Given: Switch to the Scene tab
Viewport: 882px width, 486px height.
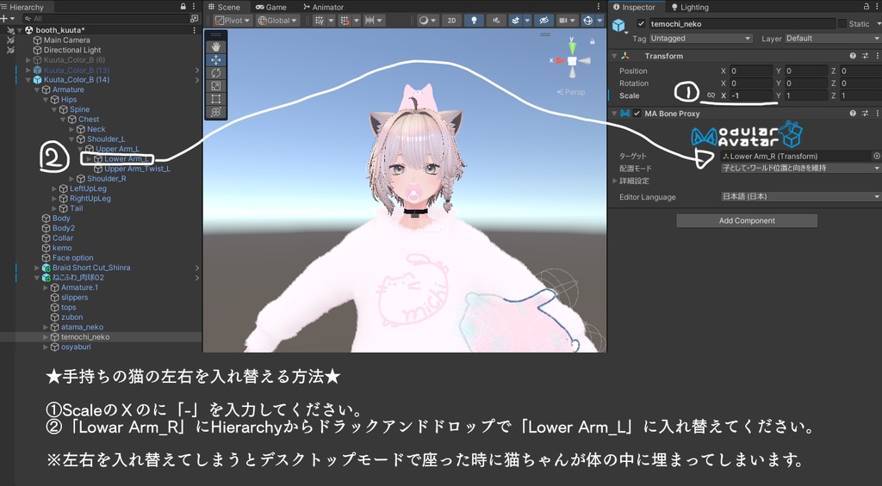Looking at the screenshot, I should tap(224, 7).
